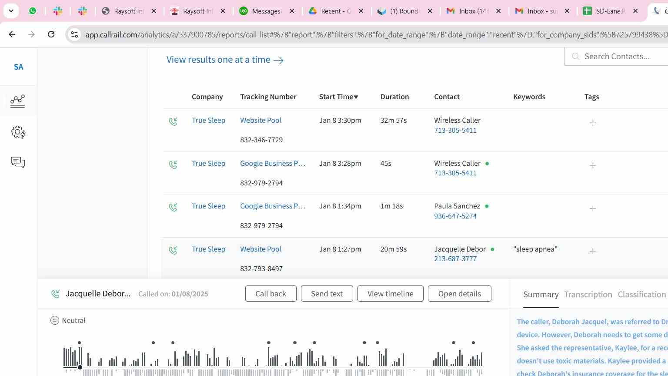This screenshot has height=376, width=668.
Task: Select the Summary tab
Action: click(x=541, y=295)
